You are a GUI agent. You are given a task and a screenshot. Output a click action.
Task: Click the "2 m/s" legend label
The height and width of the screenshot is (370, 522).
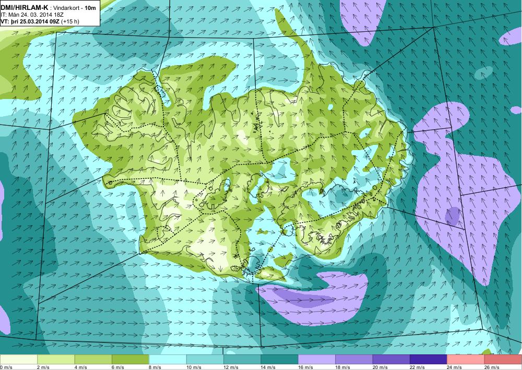coord(43,367)
